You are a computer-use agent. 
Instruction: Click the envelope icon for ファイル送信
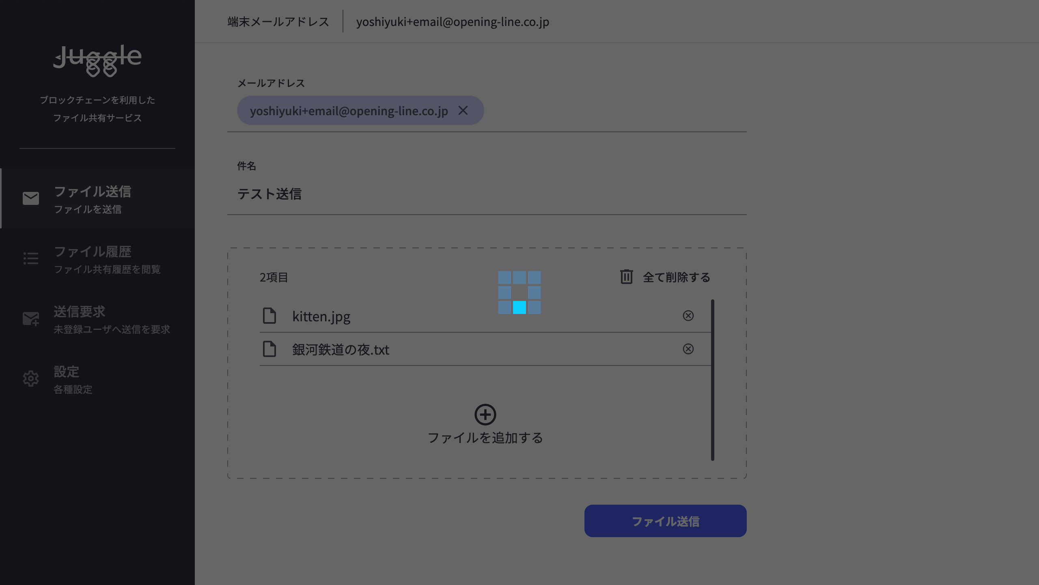(31, 198)
